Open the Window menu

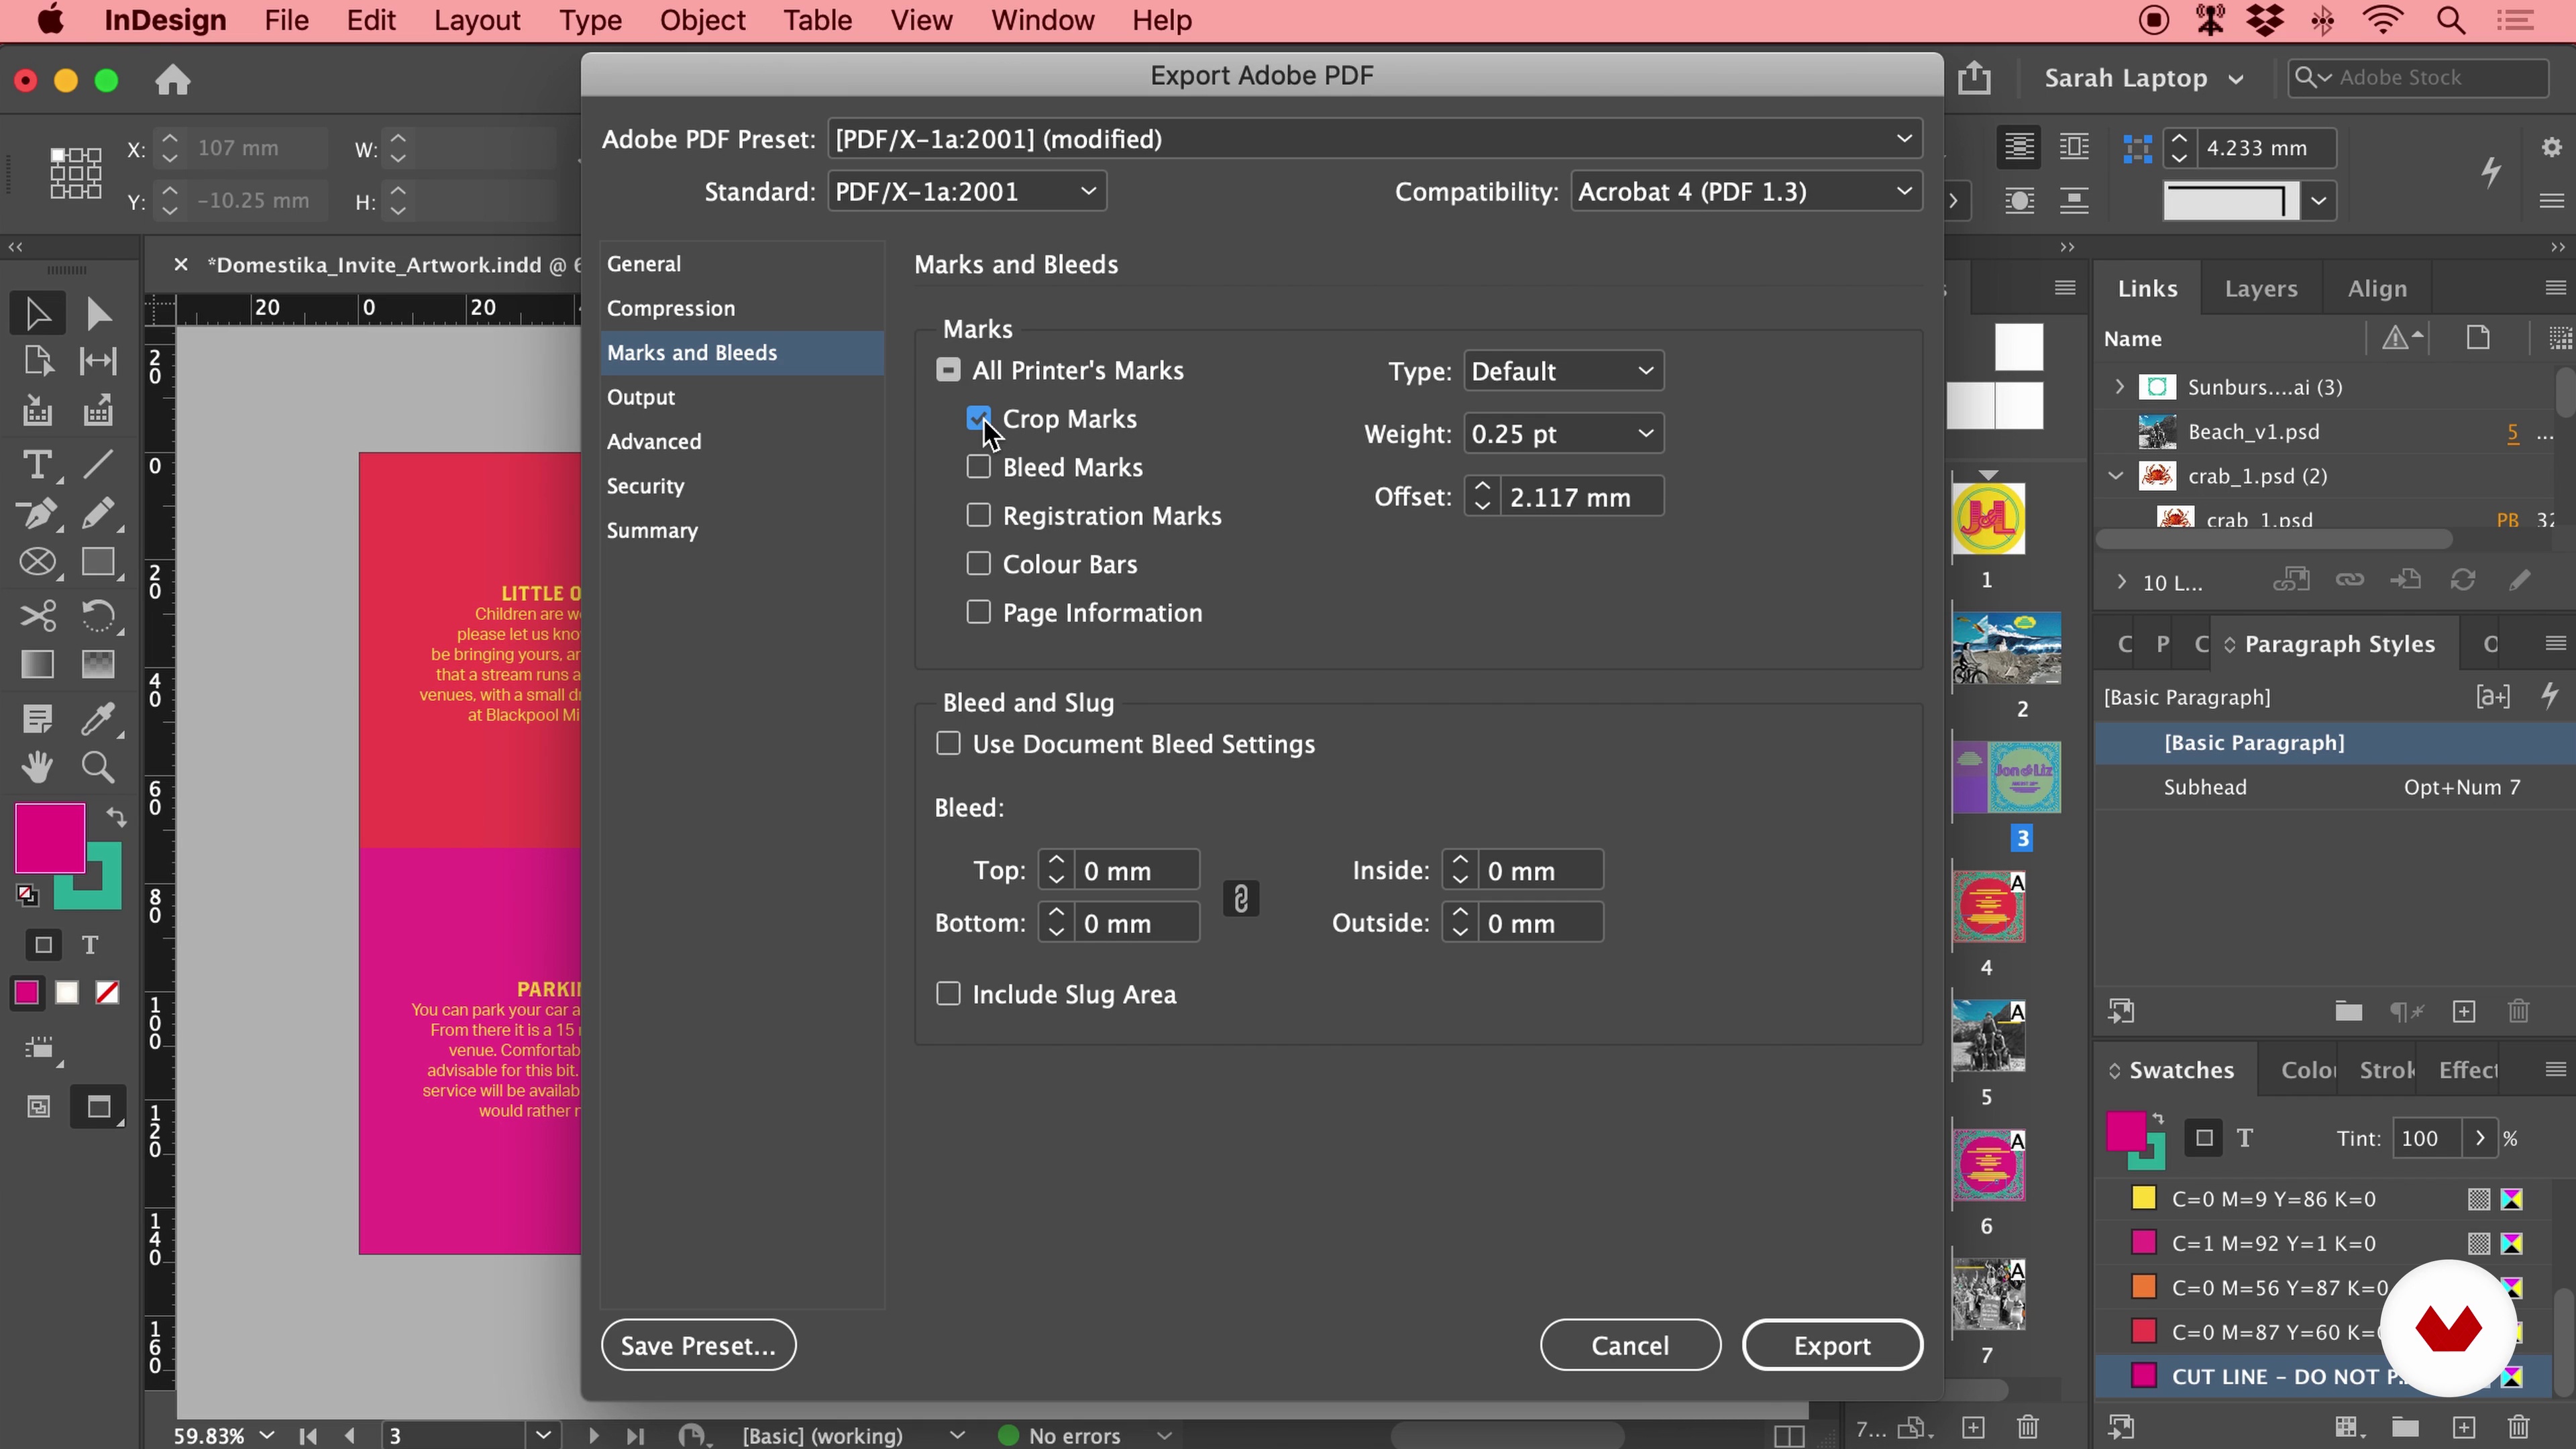click(1042, 20)
